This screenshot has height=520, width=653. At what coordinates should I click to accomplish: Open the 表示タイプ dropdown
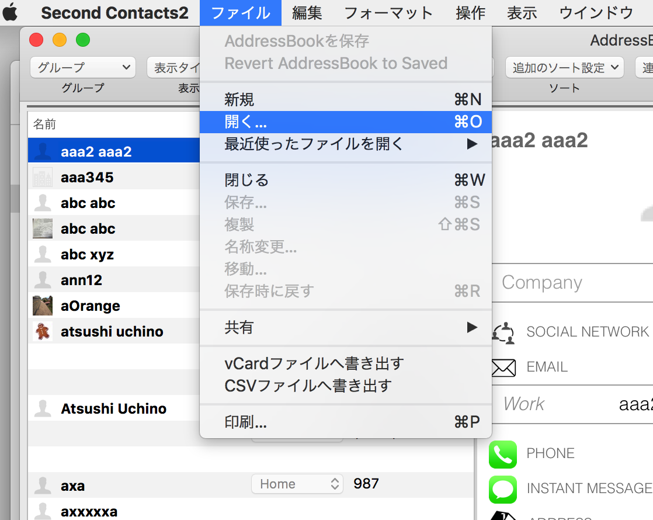click(x=173, y=68)
